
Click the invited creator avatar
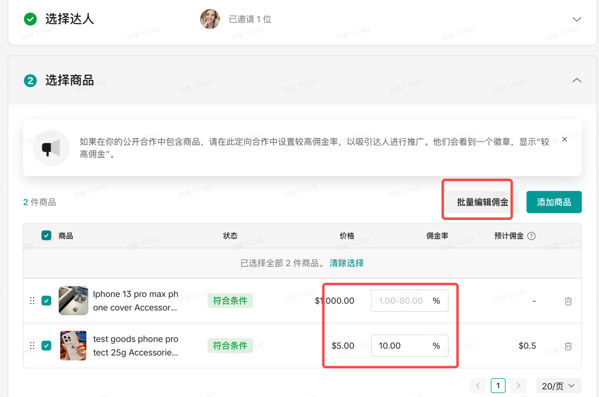(x=210, y=19)
